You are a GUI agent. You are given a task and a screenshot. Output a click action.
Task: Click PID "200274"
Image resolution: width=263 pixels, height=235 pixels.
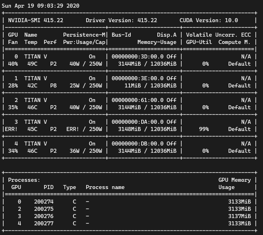(x=44, y=202)
